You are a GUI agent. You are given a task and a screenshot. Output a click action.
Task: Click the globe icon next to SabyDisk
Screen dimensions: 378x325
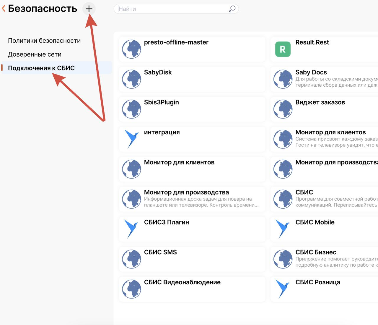tap(132, 79)
